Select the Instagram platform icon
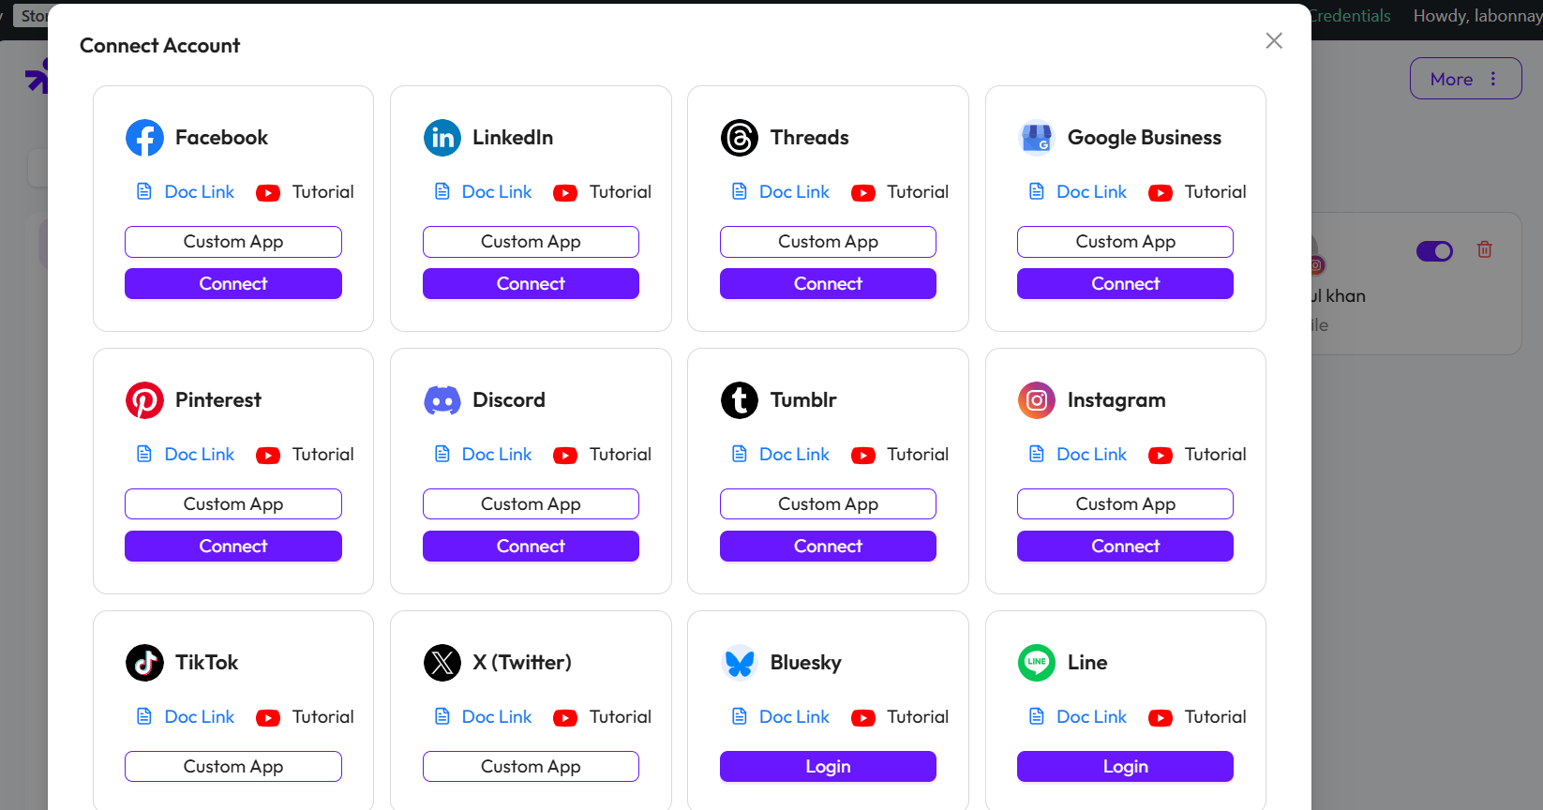 coord(1036,400)
